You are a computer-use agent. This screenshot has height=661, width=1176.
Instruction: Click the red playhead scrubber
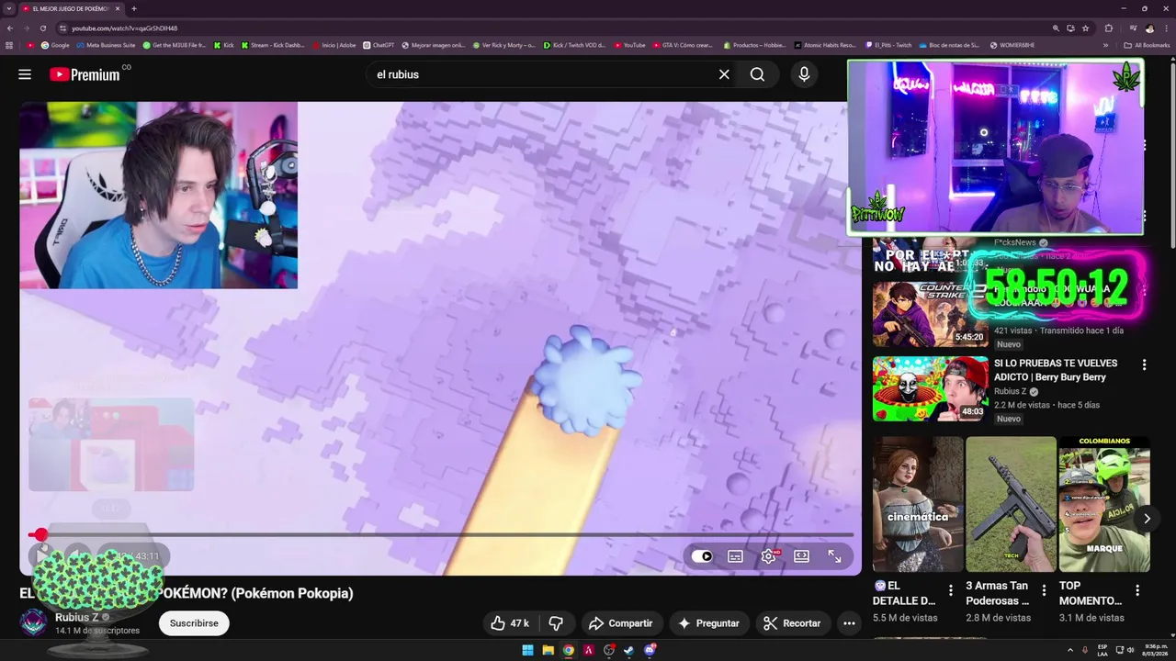tap(40, 534)
